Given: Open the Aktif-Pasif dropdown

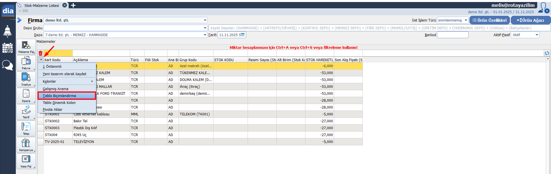Looking at the screenshot, I should click(537, 35).
